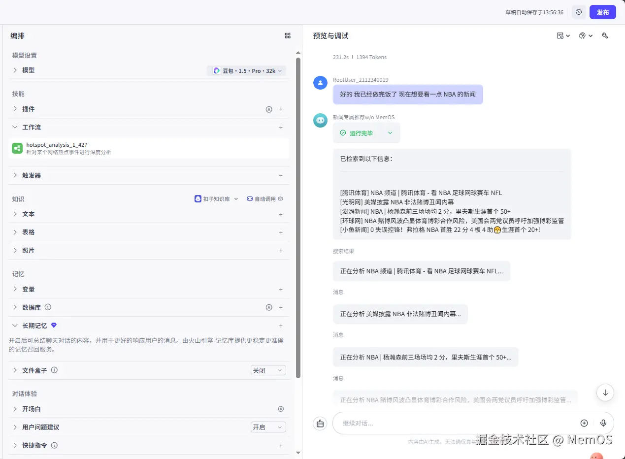Open the 扣子知识库 dropdown
625x459 pixels.
click(x=216, y=199)
